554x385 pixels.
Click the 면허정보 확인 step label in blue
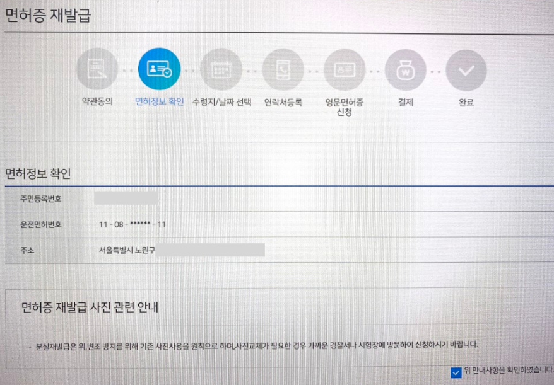click(x=160, y=102)
